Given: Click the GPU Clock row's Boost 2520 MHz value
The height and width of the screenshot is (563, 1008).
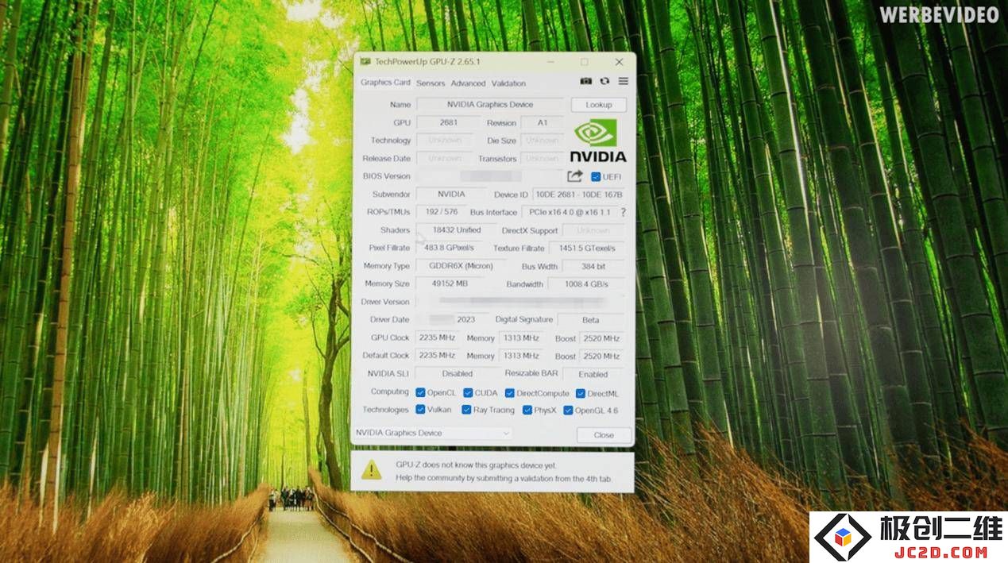Looking at the screenshot, I should (601, 338).
